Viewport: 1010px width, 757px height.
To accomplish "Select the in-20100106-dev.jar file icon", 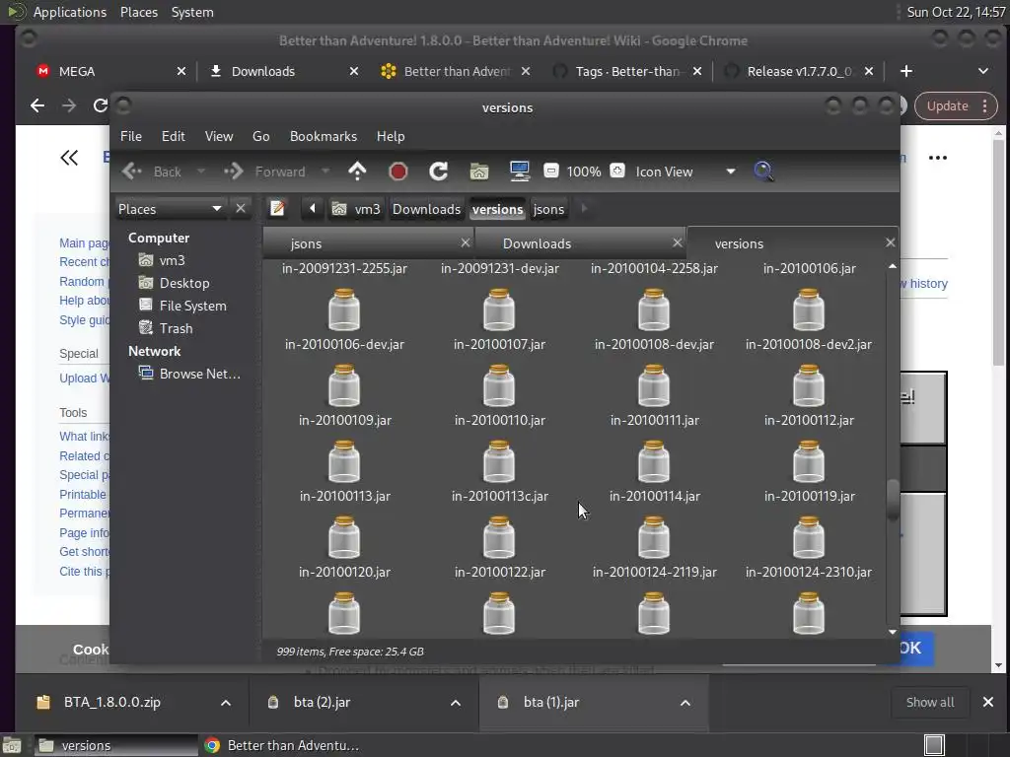I will (344, 310).
